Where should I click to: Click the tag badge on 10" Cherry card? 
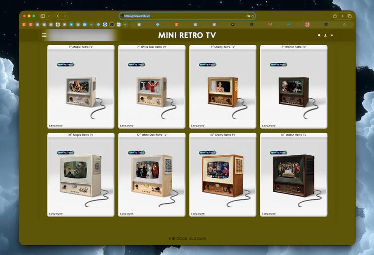point(208,152)
